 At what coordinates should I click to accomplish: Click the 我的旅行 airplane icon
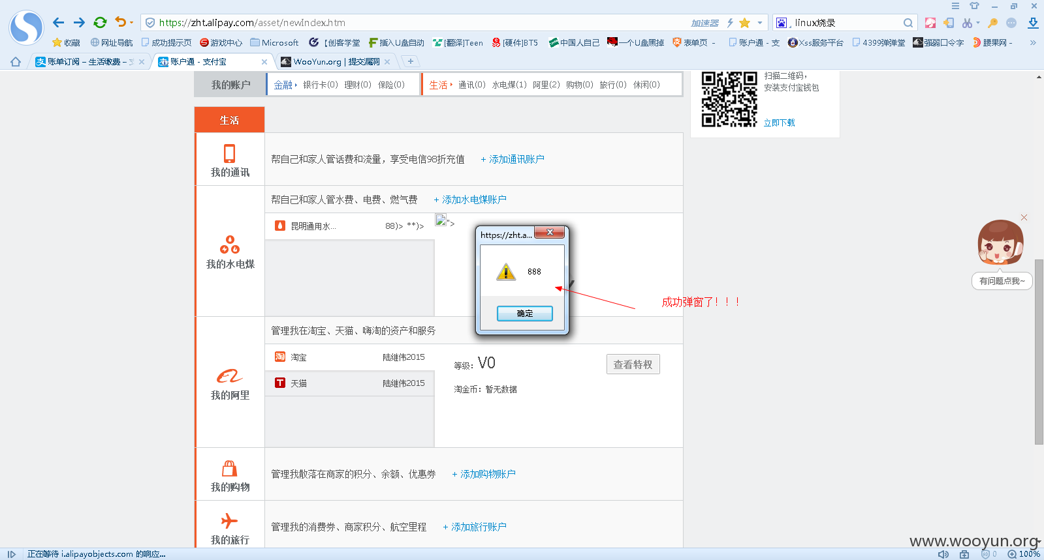coord(229,521)
